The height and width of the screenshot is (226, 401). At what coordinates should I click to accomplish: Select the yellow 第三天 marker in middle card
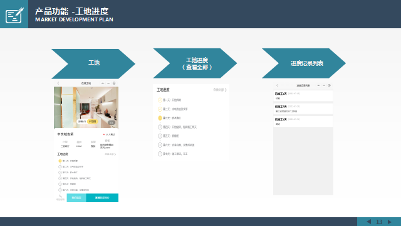(x=160, y=118)
